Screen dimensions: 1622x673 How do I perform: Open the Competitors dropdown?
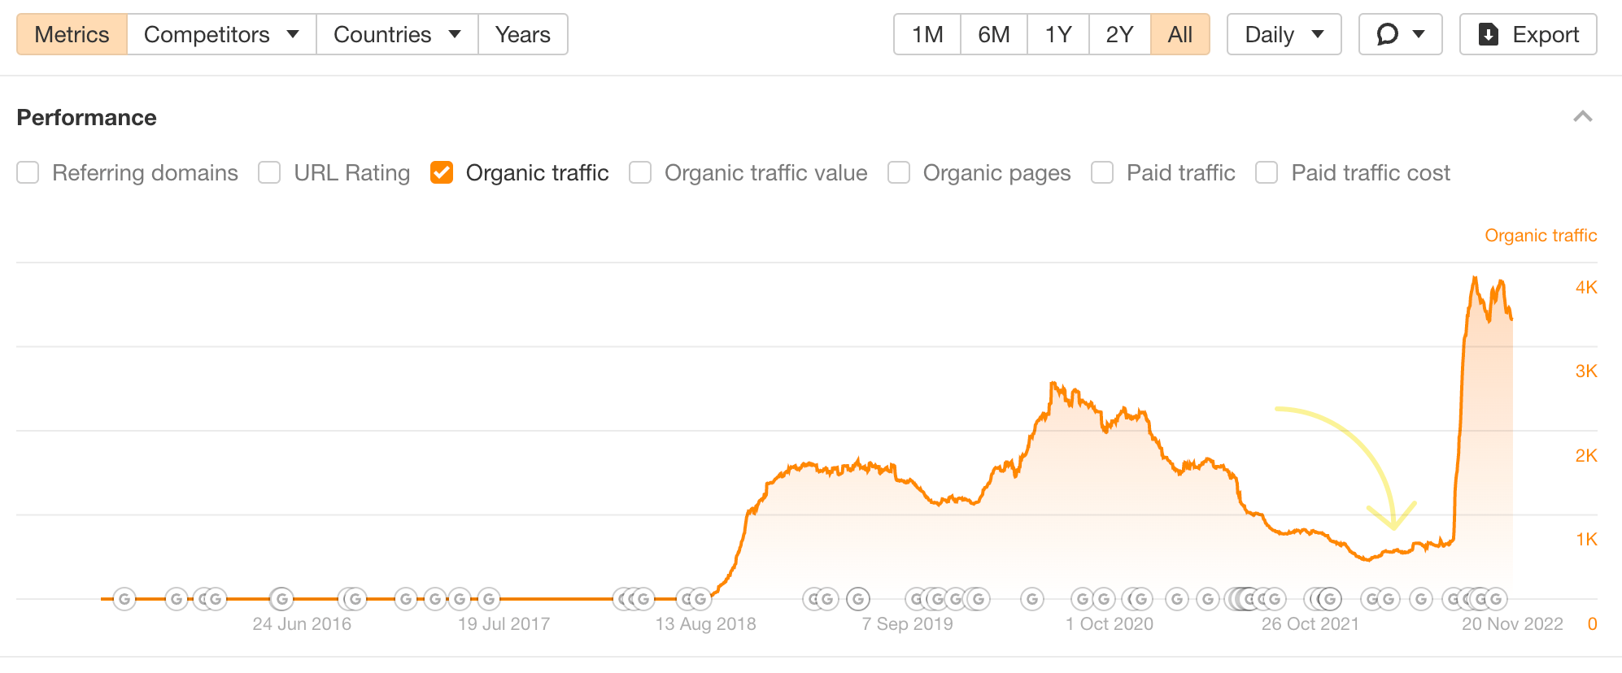(221, 34)
